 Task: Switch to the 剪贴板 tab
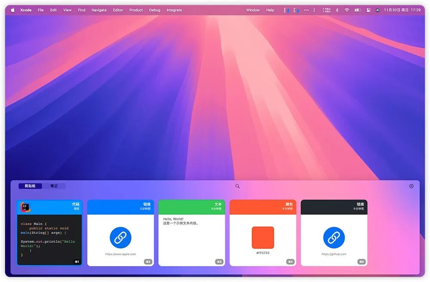point(30,186)
